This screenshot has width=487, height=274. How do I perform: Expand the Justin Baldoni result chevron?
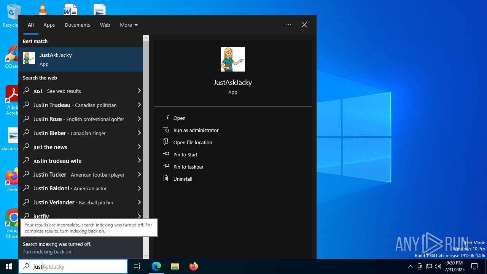[x=139, y=188]
